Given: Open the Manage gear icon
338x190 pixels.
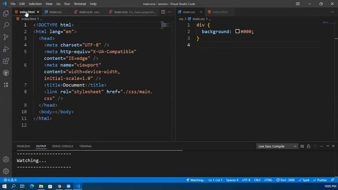Looking at the screenshot, I should [6, 171].
